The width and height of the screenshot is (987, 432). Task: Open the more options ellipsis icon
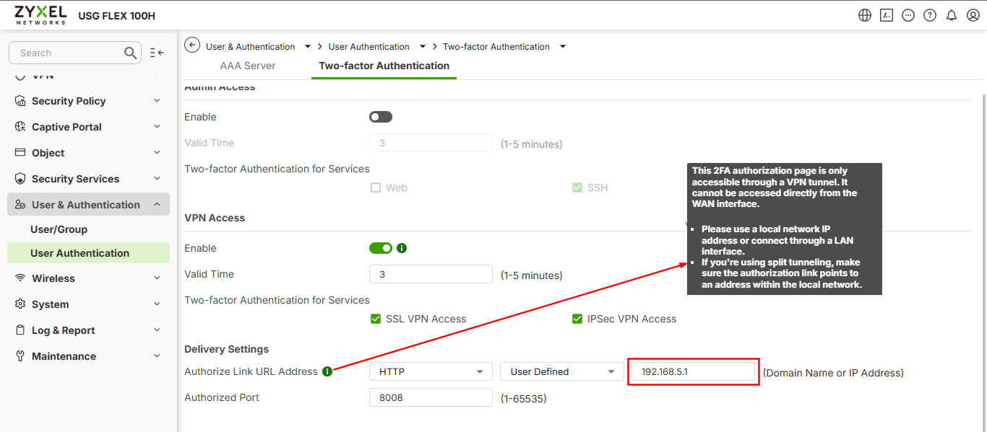tap(908, 15)
